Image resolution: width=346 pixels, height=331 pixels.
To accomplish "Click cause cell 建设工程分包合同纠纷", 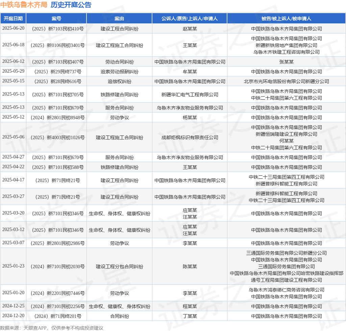I will pyautogui.click(x=119, y=266).
